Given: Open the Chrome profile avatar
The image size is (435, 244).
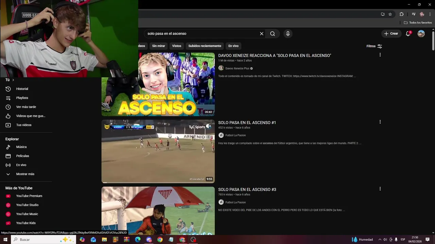Looking at the screenshot, I should (x=422, y=14).
